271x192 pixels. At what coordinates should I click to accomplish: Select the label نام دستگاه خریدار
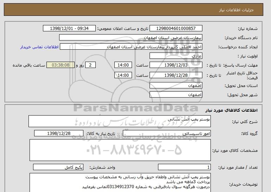pos(241,38)
